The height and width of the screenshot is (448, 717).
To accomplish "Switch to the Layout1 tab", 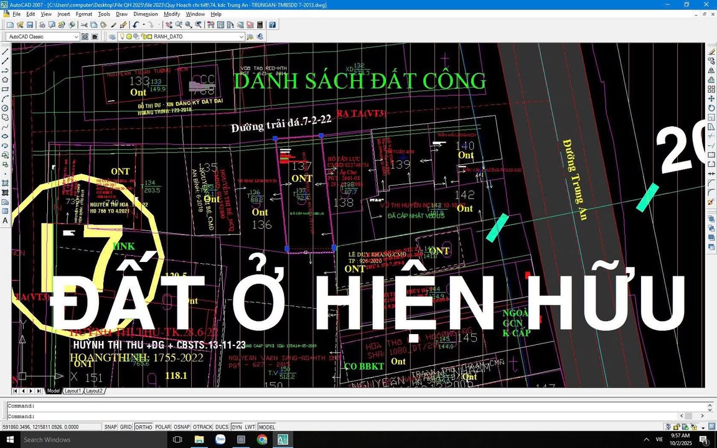I will click(x=73, y=391).
